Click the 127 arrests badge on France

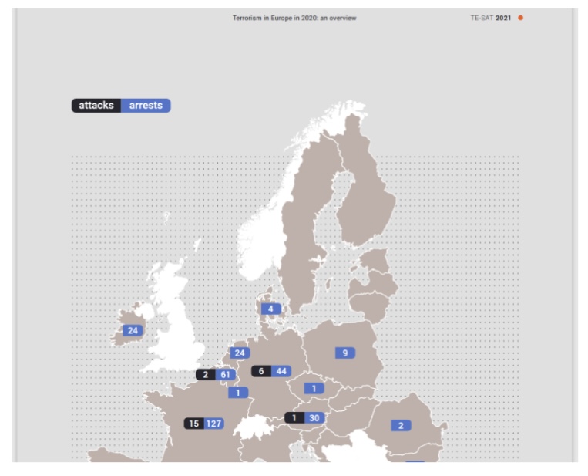214,424
